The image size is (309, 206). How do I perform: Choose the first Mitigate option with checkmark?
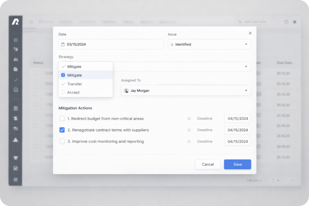[85, 67]
